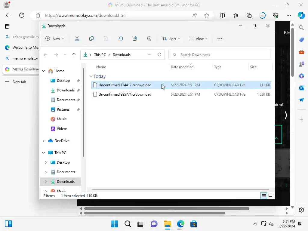Select Unconfirmed 995774.crdownload file
308x231 pixels.
[x=181, y=94]
